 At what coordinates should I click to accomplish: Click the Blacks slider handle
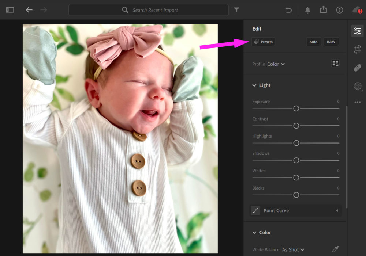tap(296, 195)
